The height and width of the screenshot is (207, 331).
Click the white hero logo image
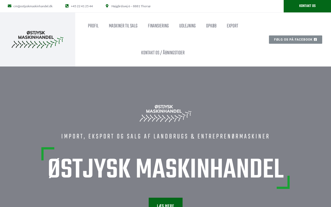pyautogui.click(x=165, y=113)
